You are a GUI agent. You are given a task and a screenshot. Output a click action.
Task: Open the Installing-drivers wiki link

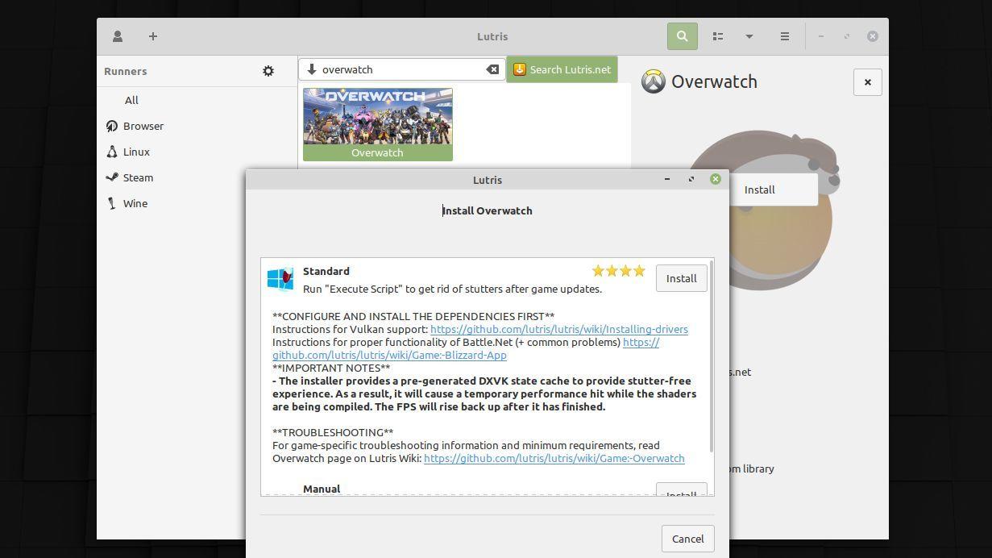[558, 329]
